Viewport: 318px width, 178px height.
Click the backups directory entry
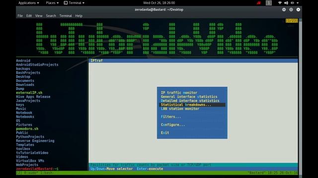23,69
